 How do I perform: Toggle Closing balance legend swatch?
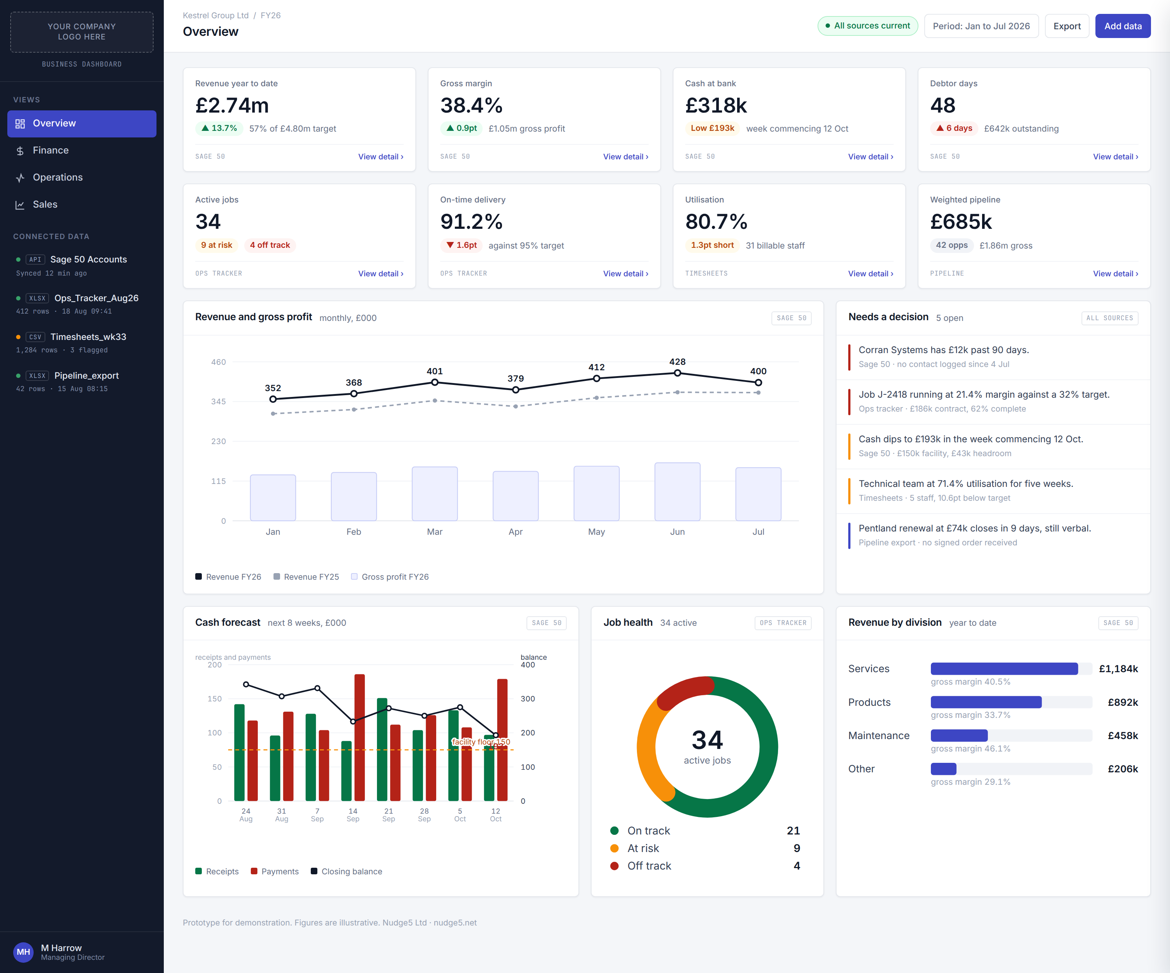click(x=314, y=871)
